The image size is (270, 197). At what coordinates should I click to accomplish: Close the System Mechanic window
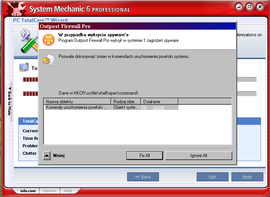pyautogui.click(x=260, y=7)
